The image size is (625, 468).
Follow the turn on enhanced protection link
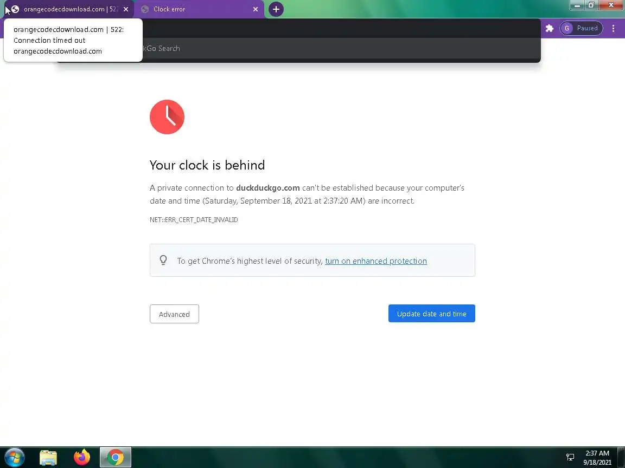click(x=376, y=261)
